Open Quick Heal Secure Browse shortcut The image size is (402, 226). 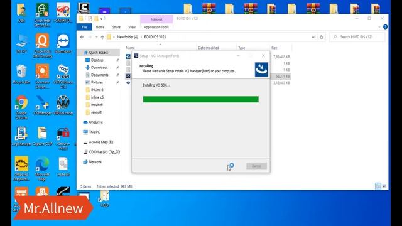[42, 15]
